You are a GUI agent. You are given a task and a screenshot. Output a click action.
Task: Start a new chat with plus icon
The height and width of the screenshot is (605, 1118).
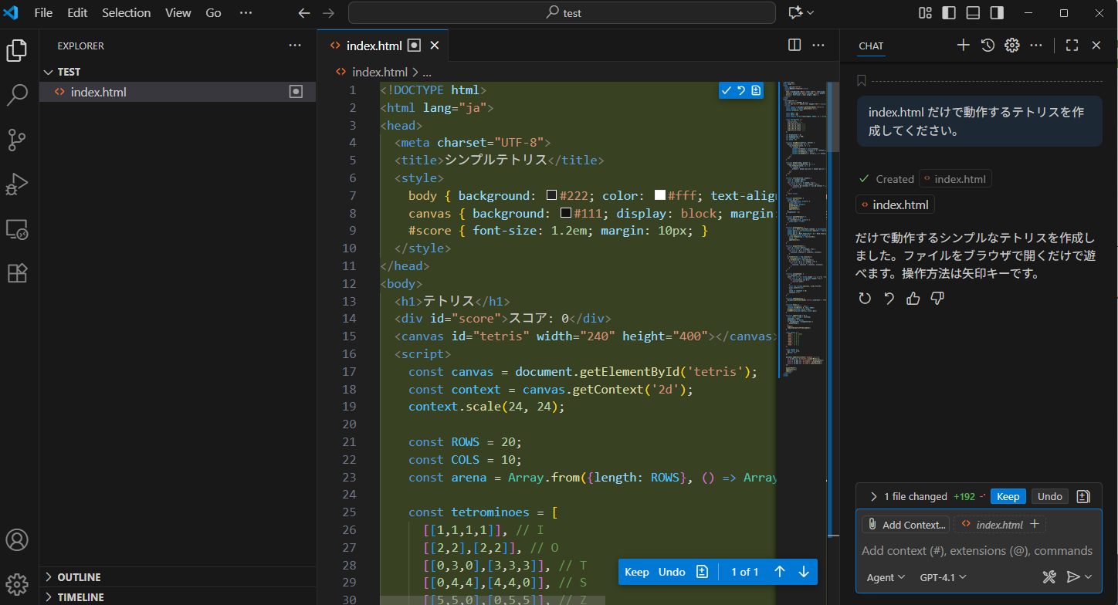coord(963,46)
